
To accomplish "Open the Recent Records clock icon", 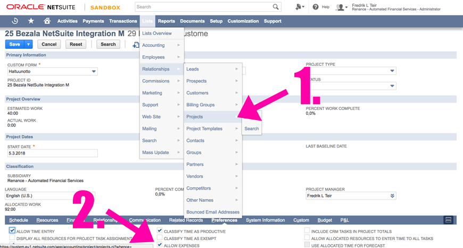I will click(15, 21).
